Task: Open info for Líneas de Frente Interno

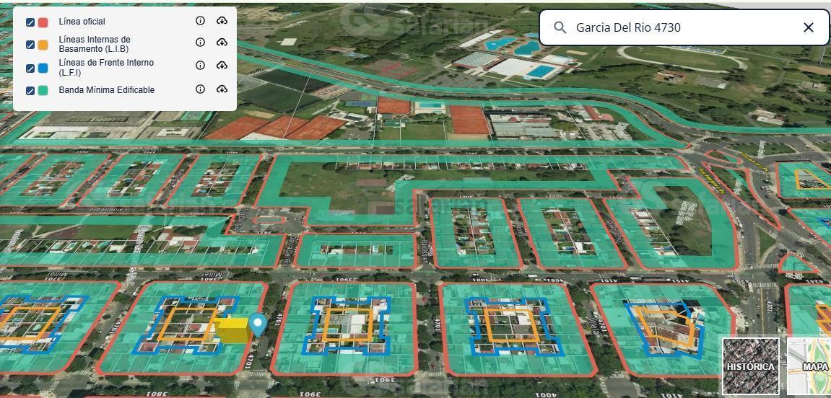Action: (200, 65)
